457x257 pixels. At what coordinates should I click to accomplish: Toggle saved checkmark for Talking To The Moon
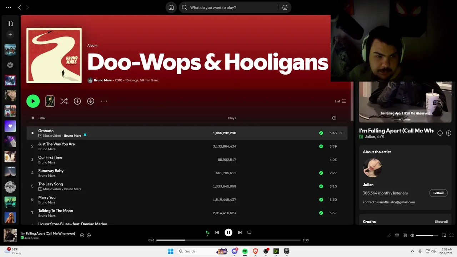[x=321, y=213]
